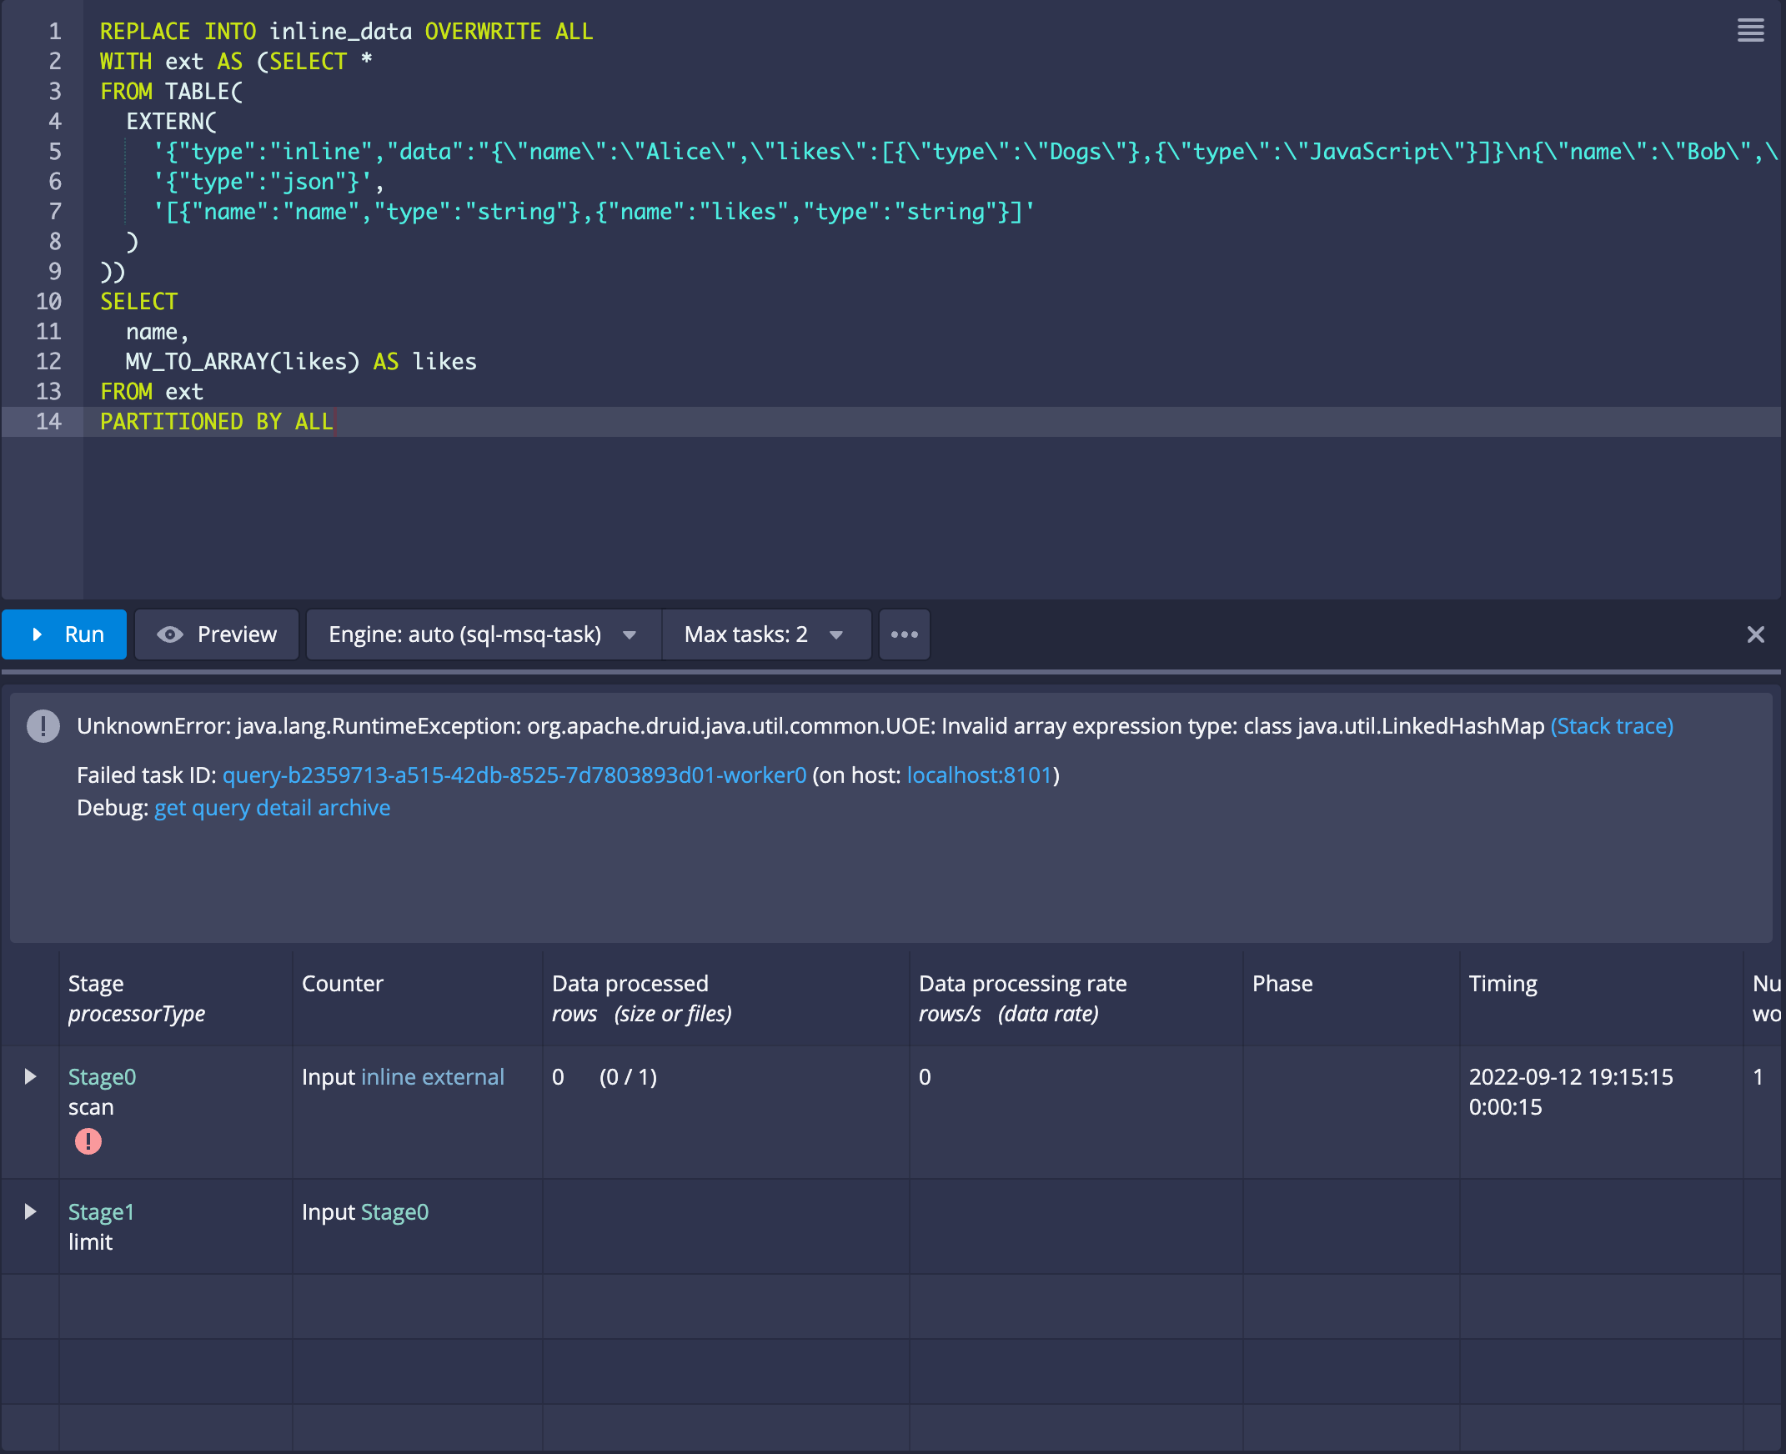Screen dimensions: 1786x1454
Task: Run the query
Action: 64,634
